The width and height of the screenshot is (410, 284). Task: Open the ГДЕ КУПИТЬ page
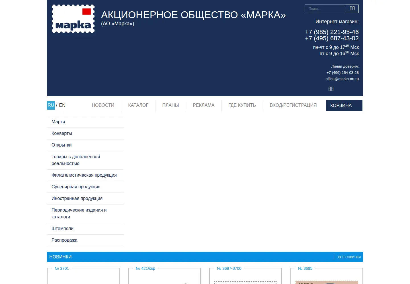(x=242, y=105)
